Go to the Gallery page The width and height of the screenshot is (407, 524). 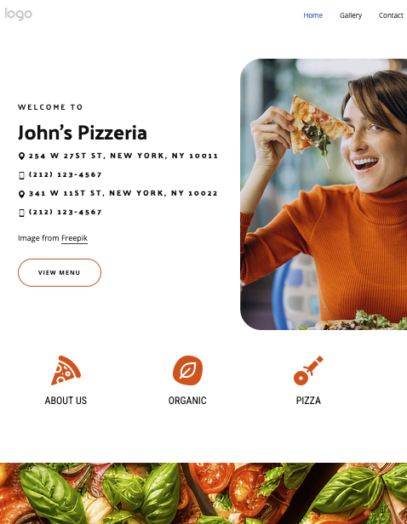351,15
